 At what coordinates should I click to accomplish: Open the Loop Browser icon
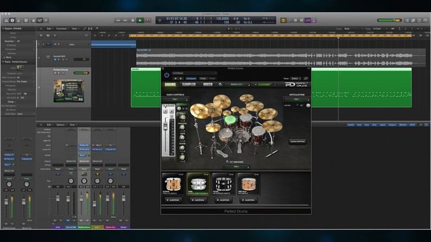(419, 20)
